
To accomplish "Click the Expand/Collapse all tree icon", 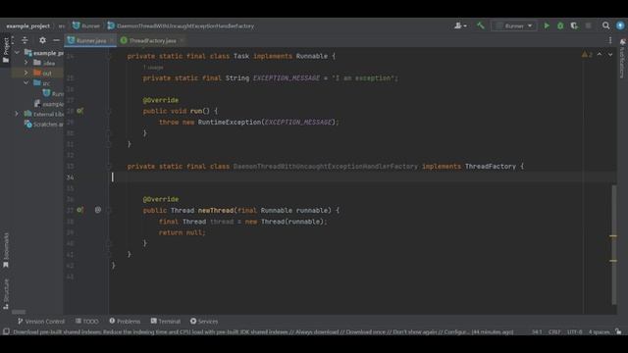I will 25,40.
